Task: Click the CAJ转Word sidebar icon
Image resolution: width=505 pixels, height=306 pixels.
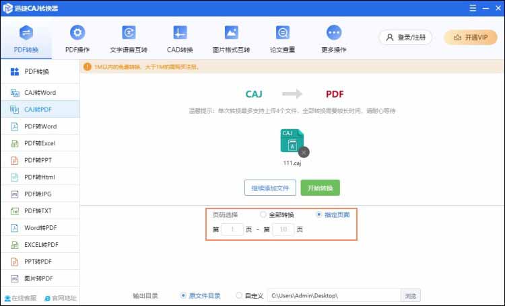Action: pyautogui.click(x=15, y=93)
